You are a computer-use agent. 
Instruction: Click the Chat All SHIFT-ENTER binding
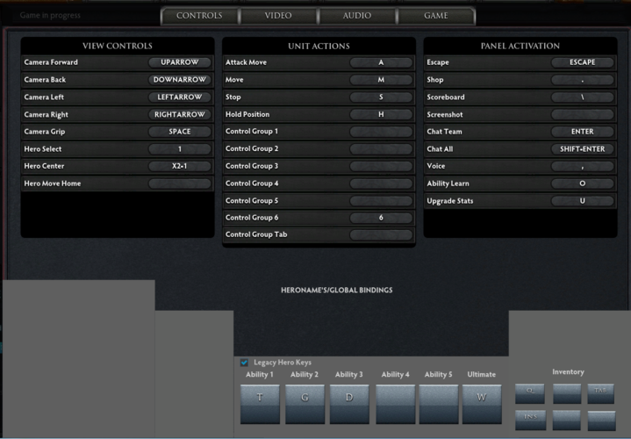click(x=583, y=149)
